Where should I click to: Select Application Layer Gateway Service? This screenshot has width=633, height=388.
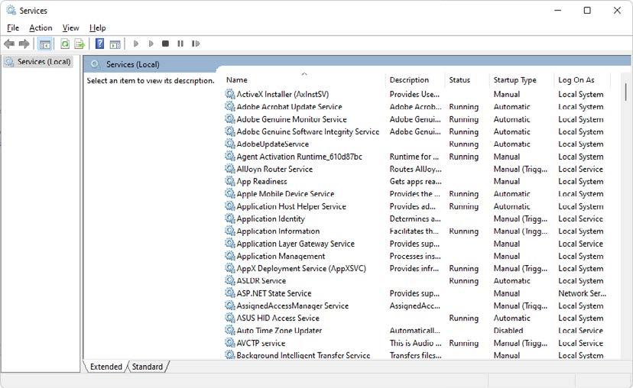tap(296, 244)
